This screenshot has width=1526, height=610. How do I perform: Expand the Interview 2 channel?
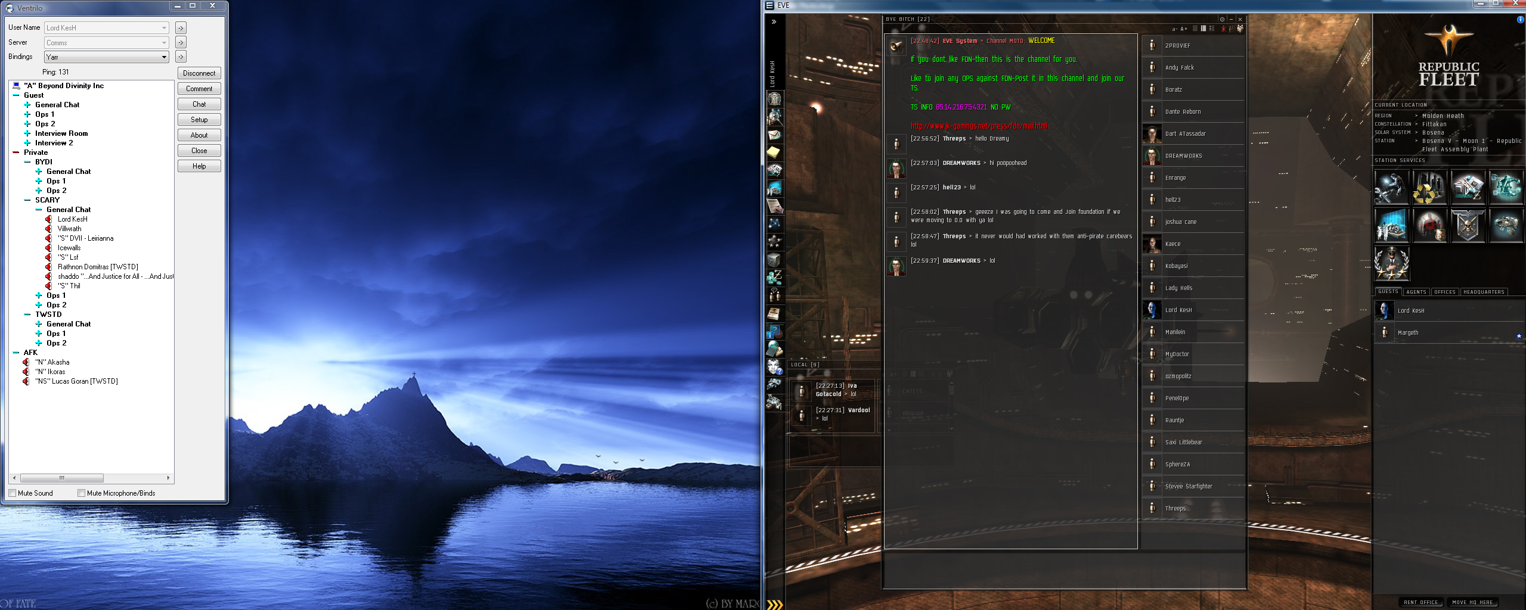[27, 143]
